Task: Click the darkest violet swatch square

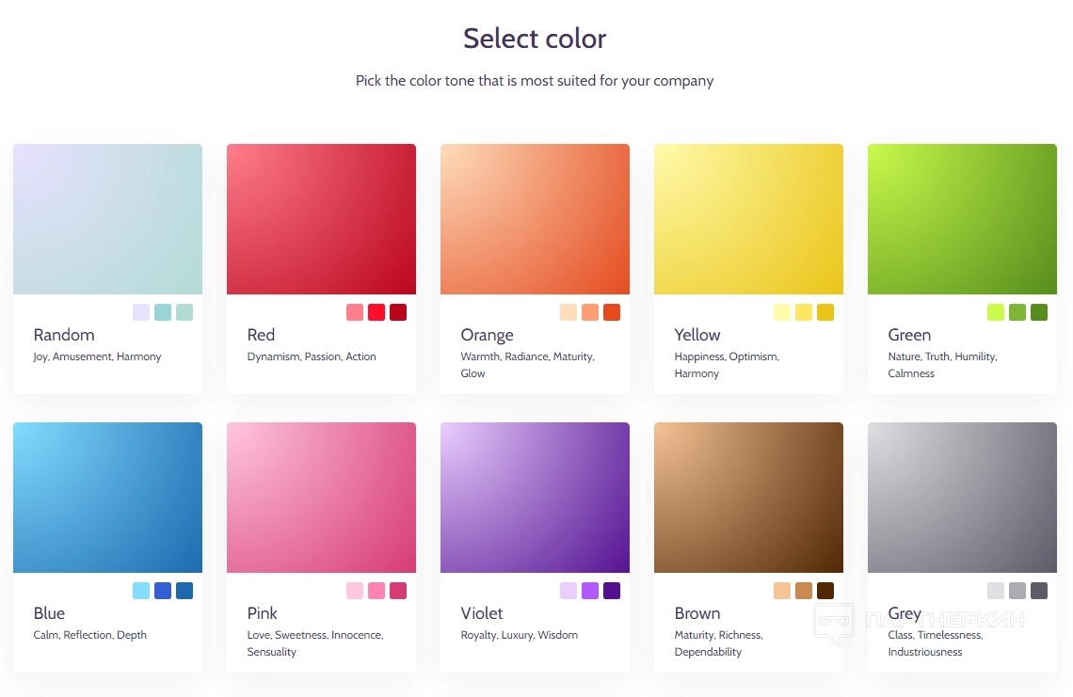Action: click(612, 591)
